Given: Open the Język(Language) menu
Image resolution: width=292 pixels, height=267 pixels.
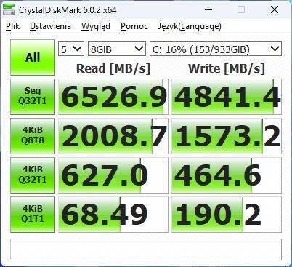Looking at the screenshot, I should click(x=190, y=26).
